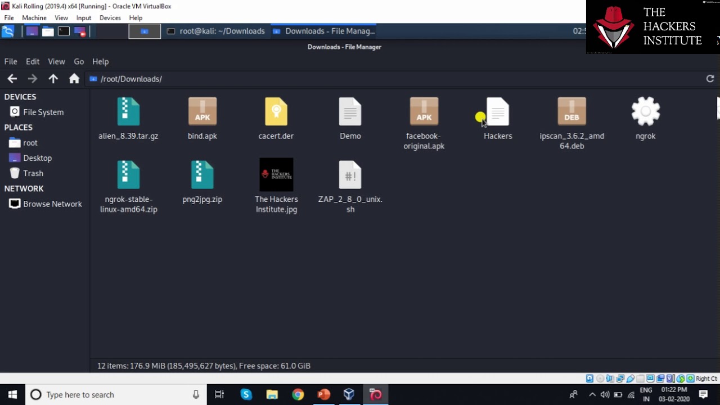Open the Trash in Places
This screenshot has width=720, height=405.
(33, 173)
